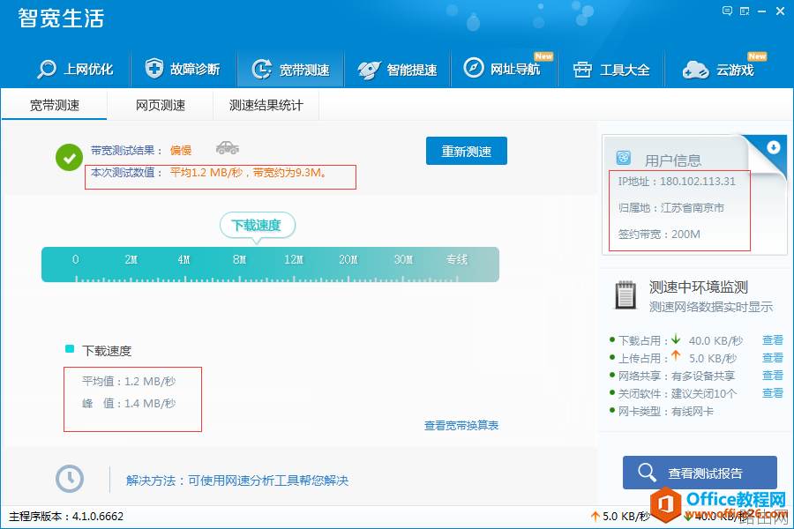Switch to the 测速结果统计 tab
The width and height of the screenshot is (794, 529).
coord(266,105)
